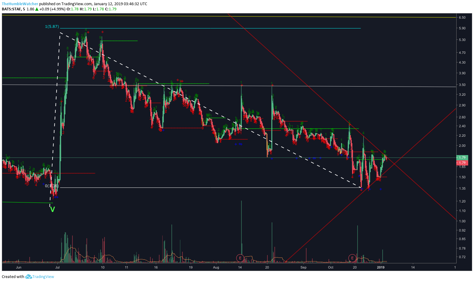Screen dimensions: 474x282
Task: Click the 3.20 price axis label
Action: pos(462,95)
